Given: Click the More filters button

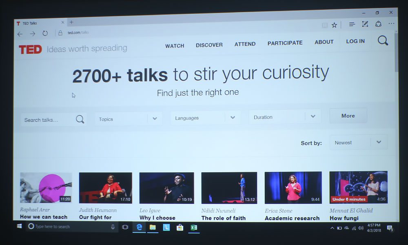Looking at the screenshot, I should (x=348, y=116).
